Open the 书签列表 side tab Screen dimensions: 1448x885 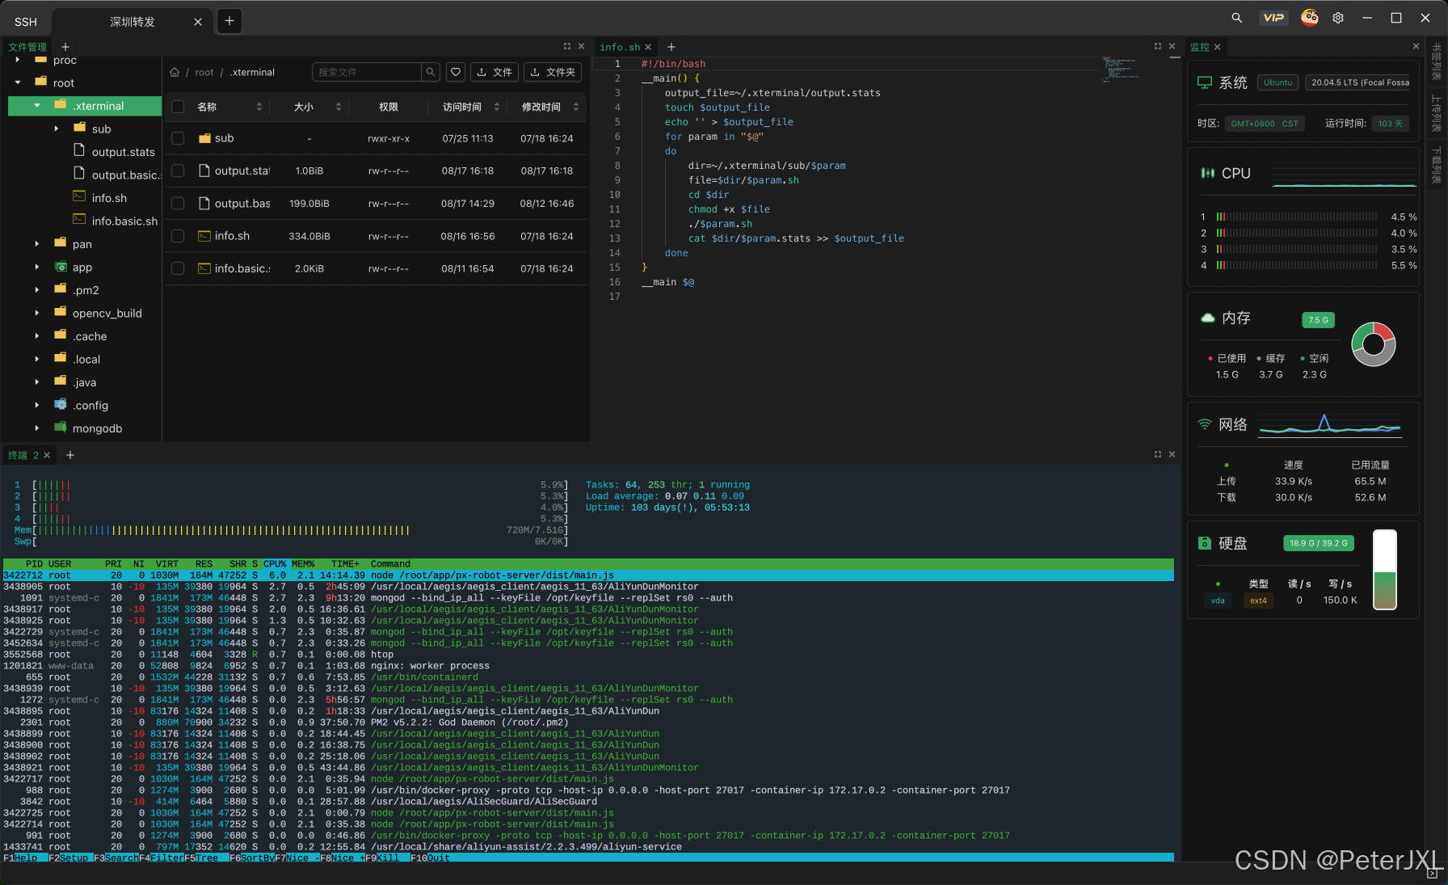tap(1436, 62)
